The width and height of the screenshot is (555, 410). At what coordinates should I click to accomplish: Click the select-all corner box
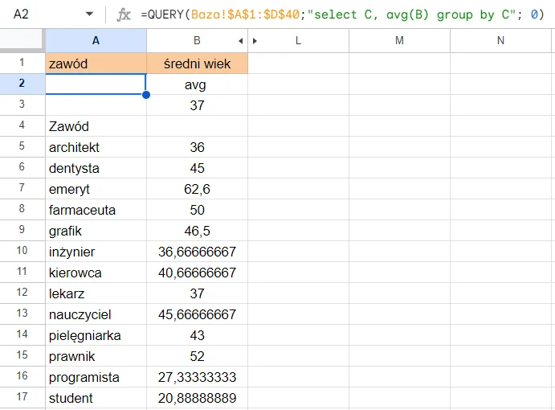(22, 41)
